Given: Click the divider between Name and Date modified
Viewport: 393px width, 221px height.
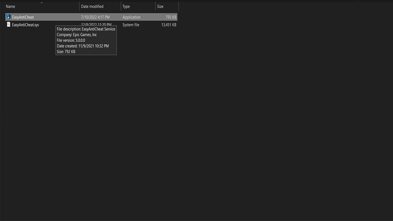Looking at the screenshot, I should 79,6.
